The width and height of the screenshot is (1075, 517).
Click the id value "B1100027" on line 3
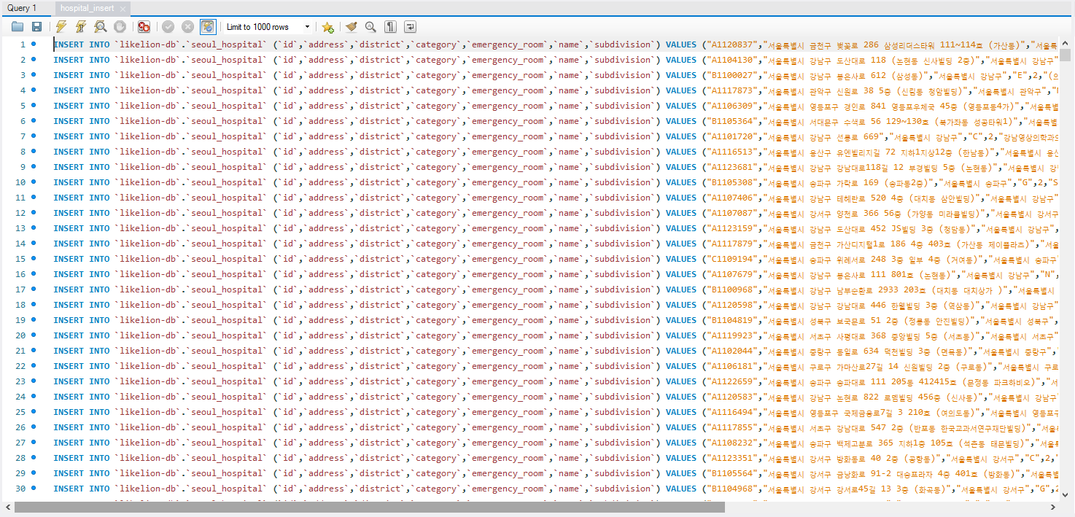(731, 75)
